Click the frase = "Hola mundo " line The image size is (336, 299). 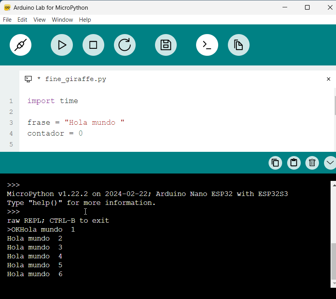pyautogui.click(x=76, y=122)
